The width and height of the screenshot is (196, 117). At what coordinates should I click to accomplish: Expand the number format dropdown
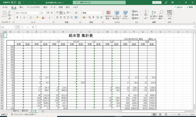coord(102,13)
